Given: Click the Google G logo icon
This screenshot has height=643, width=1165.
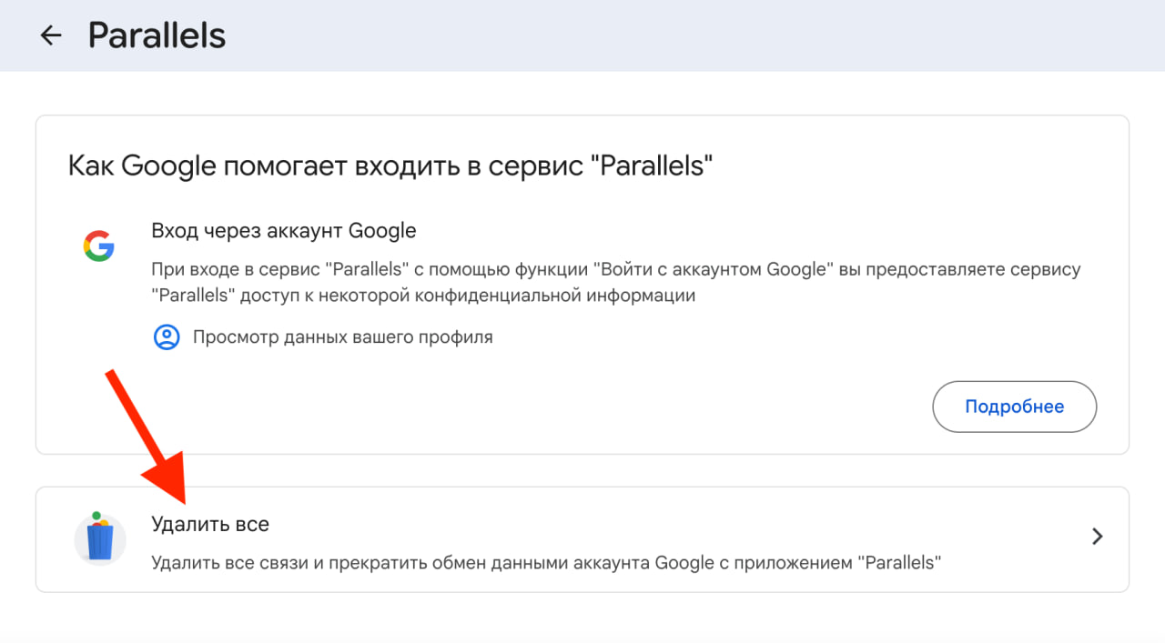Looking at the screenshot, I should [x=99, y=246].
